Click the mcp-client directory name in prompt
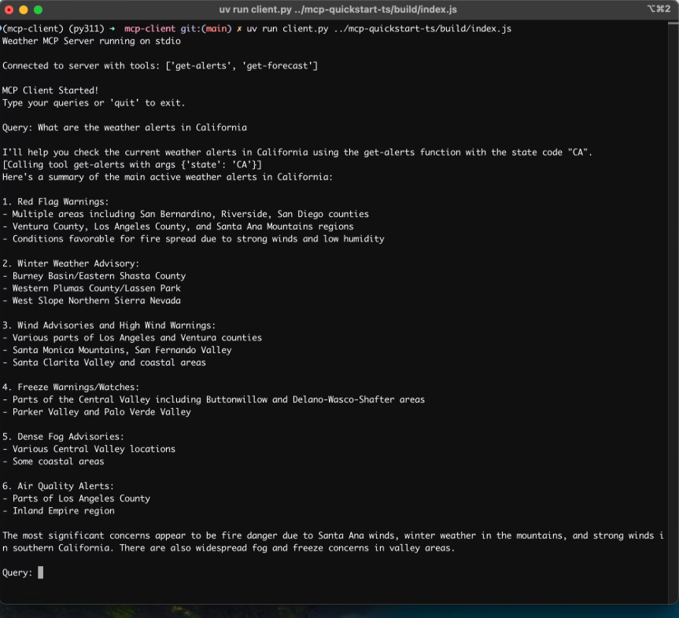Viewport: 679px width, 618px height. click(149, 28)
